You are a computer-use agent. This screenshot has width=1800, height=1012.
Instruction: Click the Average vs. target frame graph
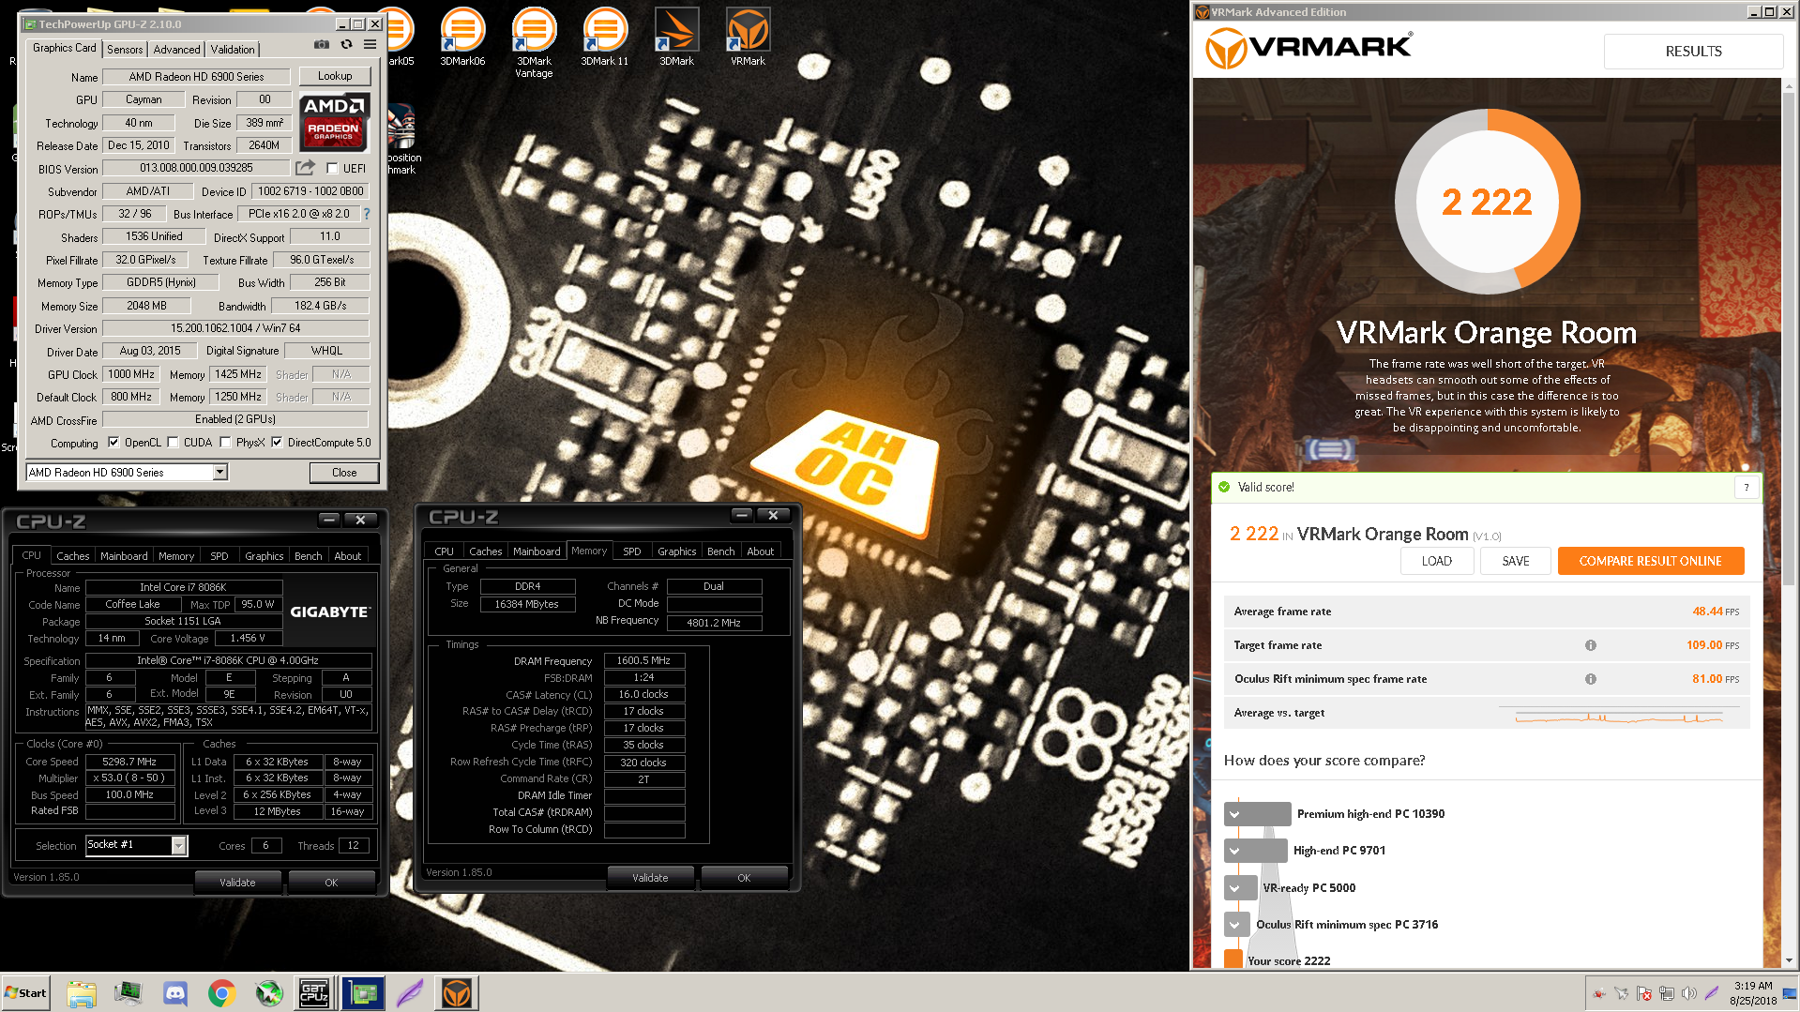coord(1619,715)
